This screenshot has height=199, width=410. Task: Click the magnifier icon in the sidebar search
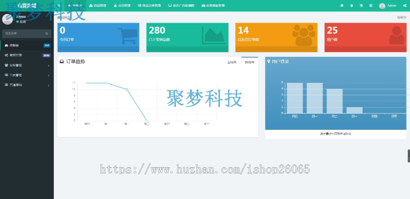pos(46,34)
